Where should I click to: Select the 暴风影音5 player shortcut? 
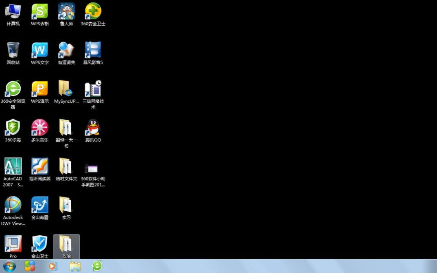click(93, 50)
